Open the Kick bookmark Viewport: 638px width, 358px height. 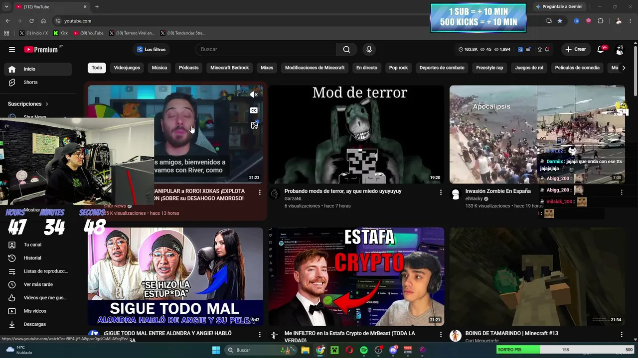coord(60,33)
